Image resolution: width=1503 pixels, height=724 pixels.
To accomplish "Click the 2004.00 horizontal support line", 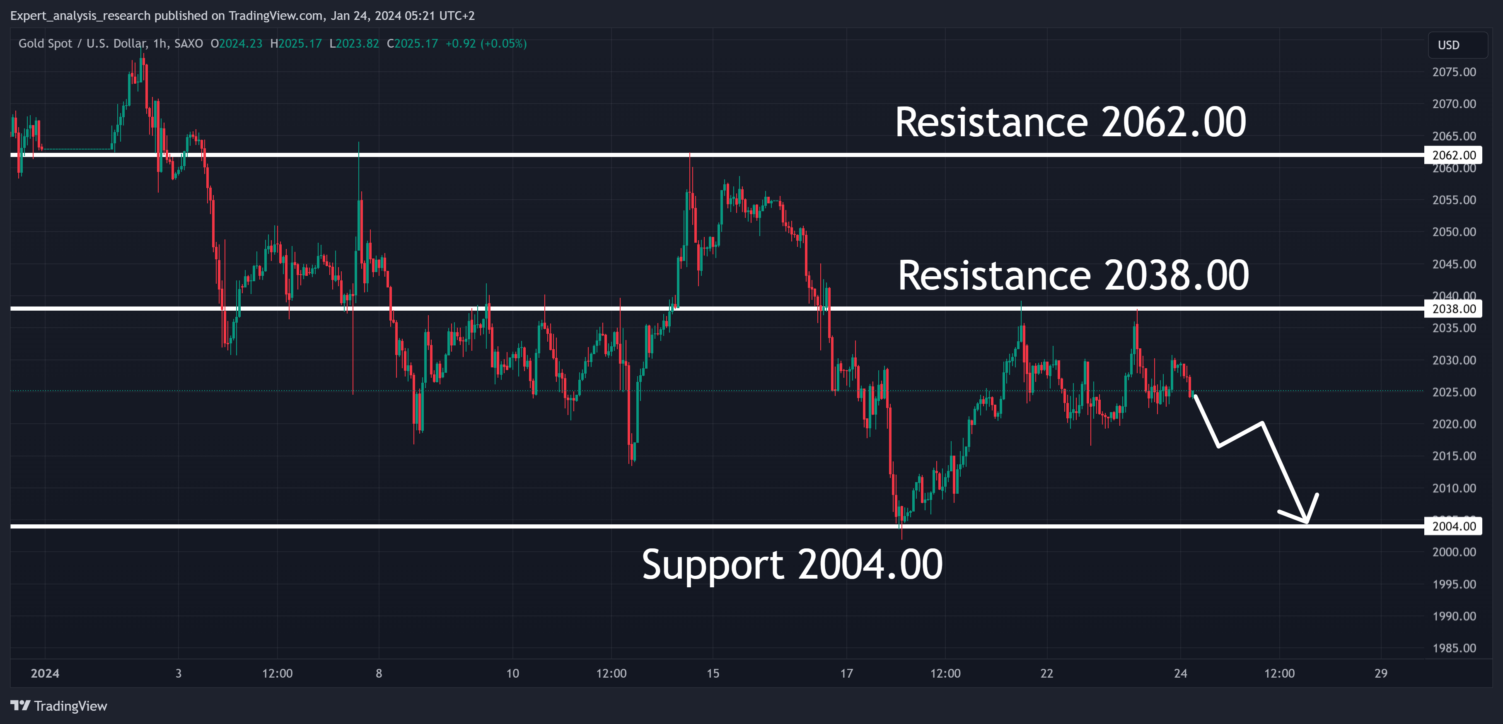I will coord(717,526).
